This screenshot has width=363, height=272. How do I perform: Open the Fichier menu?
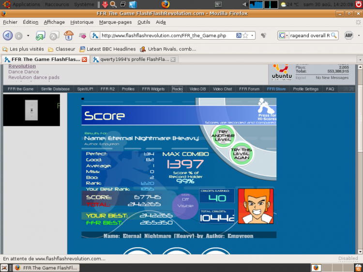(10, 22)
